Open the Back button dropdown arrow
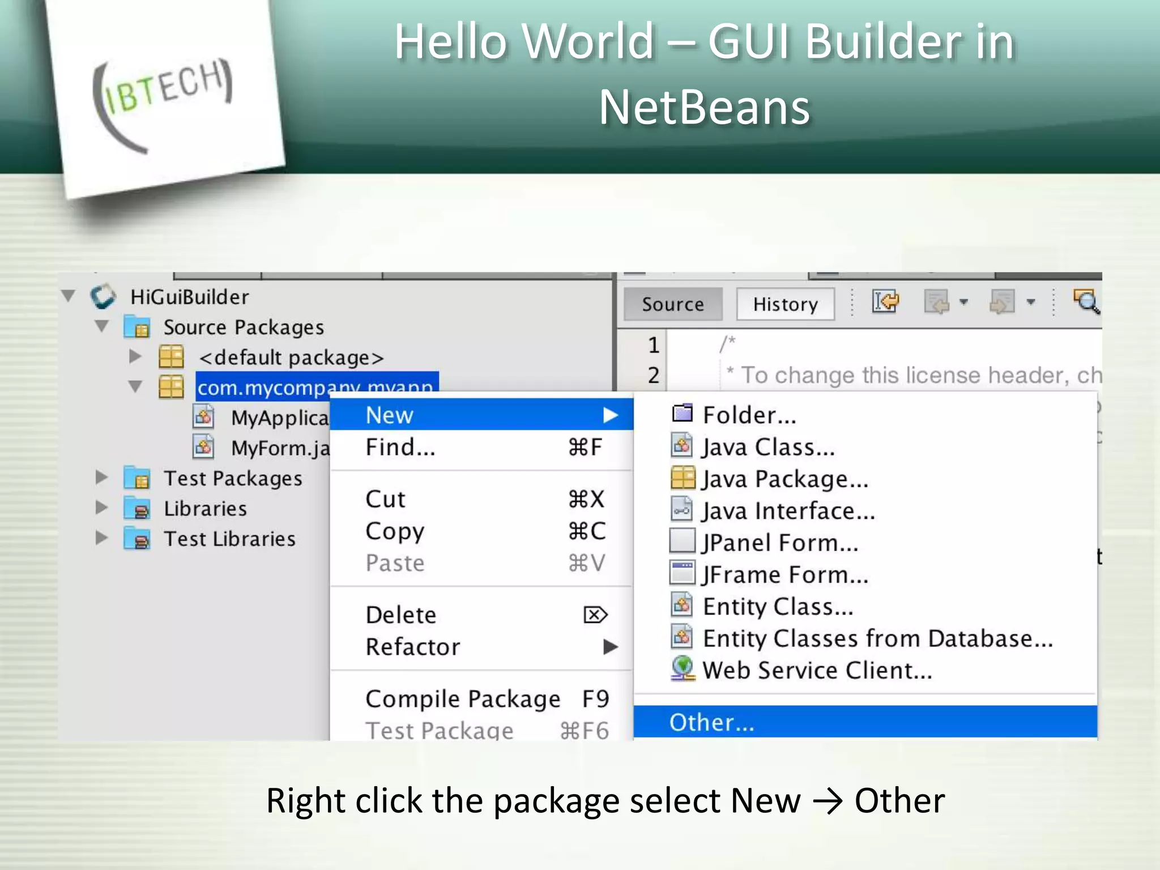The height and width of the screenshot is (870, 1160). click(964, 302)
